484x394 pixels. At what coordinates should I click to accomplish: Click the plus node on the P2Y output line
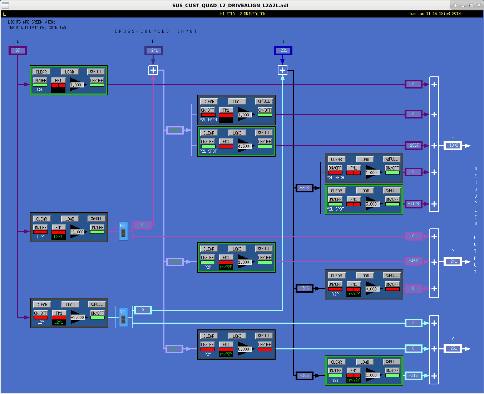pyautogui.click(x=434, y=349)
